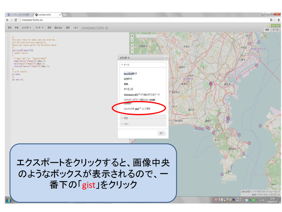Switch to the 地図 view tab
This screenshot has height=212, width=282.
pyautogui.click(x=267, y=30)
